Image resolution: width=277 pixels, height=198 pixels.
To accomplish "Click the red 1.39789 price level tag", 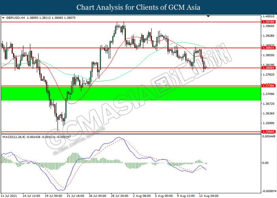I will 269,22.
